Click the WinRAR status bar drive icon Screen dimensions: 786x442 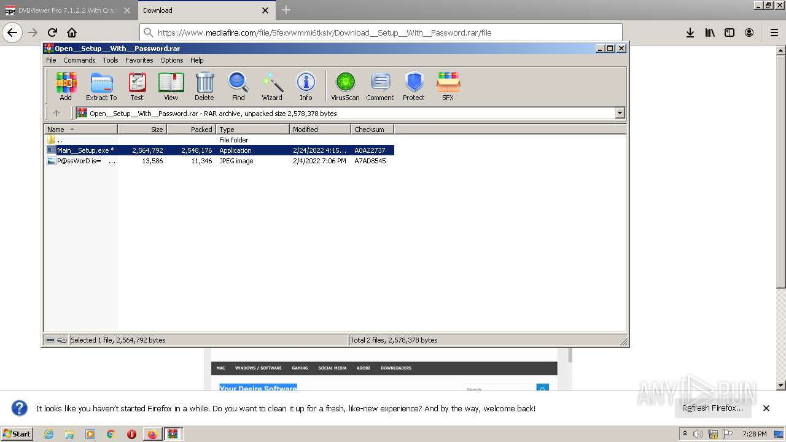click(50, 339)
